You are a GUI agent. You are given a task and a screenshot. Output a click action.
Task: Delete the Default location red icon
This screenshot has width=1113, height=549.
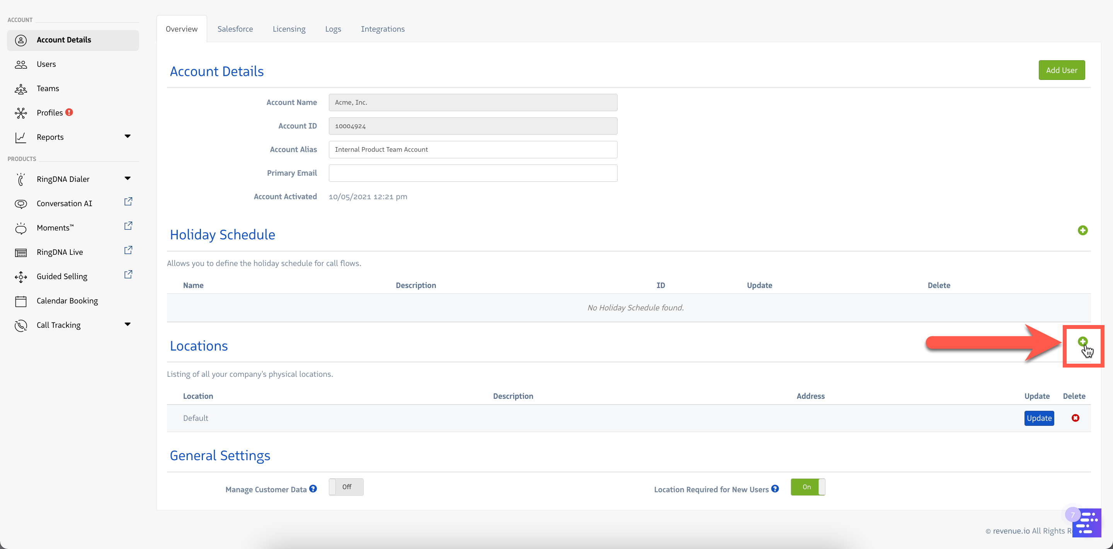point(1076,418)
